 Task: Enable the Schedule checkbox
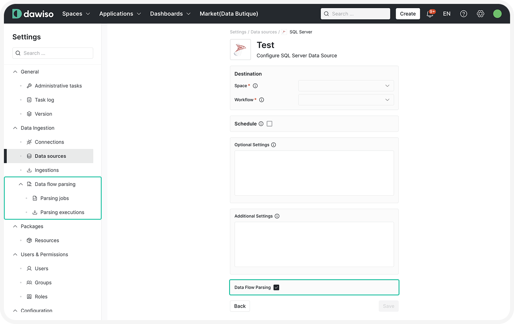coord(269,124)
